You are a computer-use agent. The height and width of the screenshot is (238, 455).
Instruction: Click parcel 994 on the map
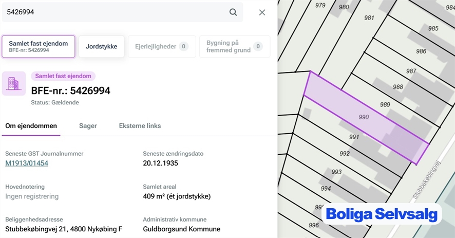tap(326, 189)
